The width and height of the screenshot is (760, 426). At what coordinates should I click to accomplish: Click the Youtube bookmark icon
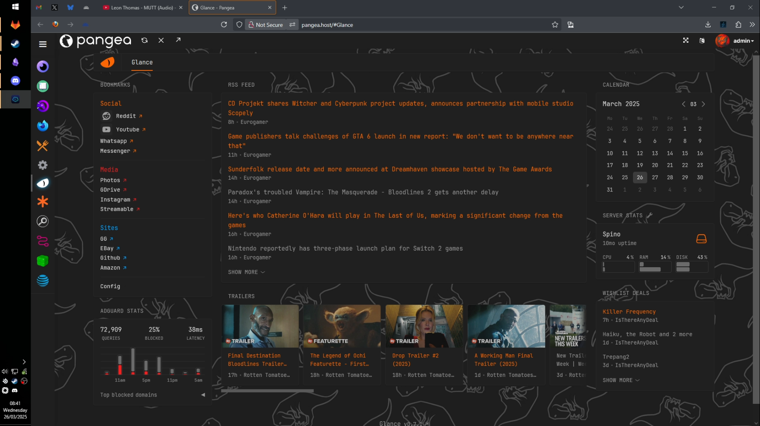(106, 129)
